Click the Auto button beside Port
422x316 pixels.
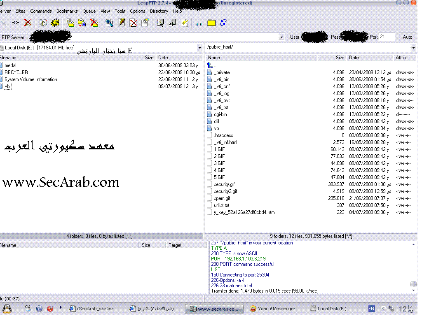point(407,37)
